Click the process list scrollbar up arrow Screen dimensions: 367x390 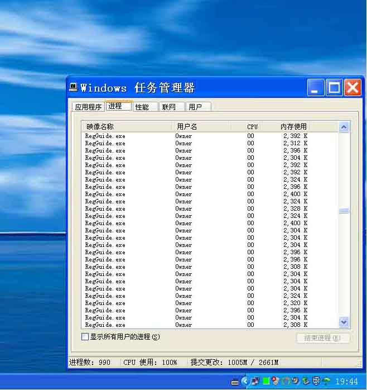tap(344, 127)
